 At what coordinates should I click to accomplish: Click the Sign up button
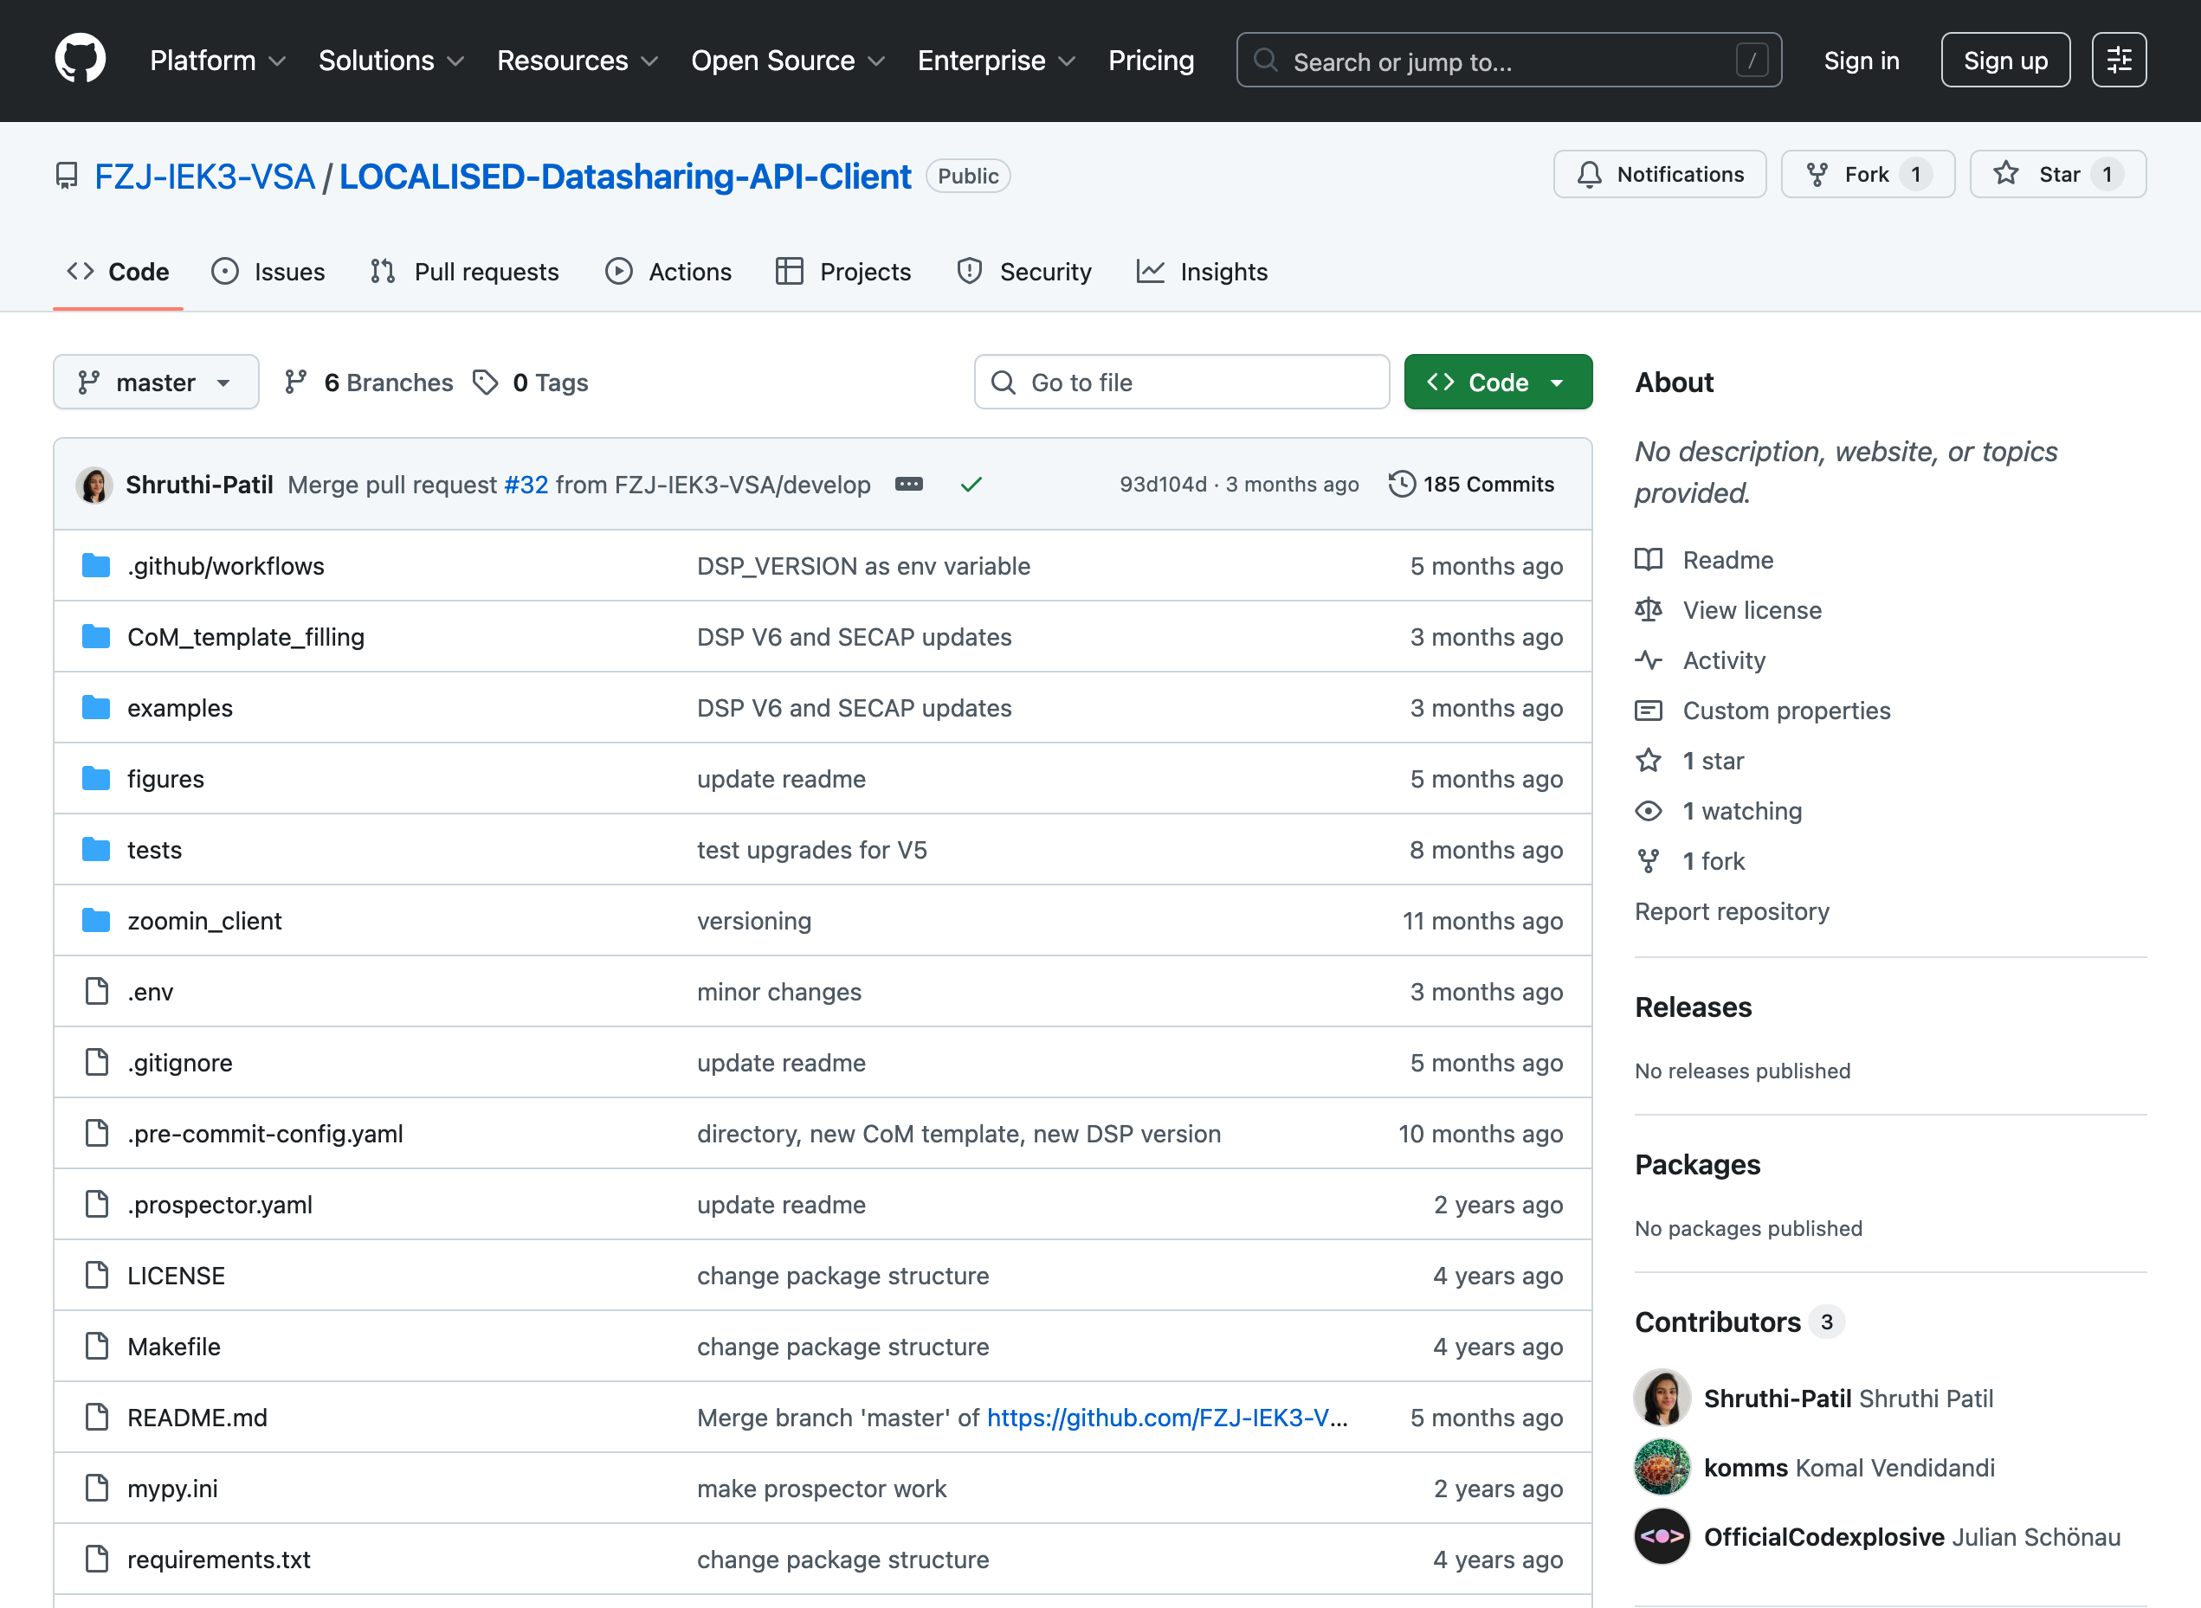tap(2004, 61)
